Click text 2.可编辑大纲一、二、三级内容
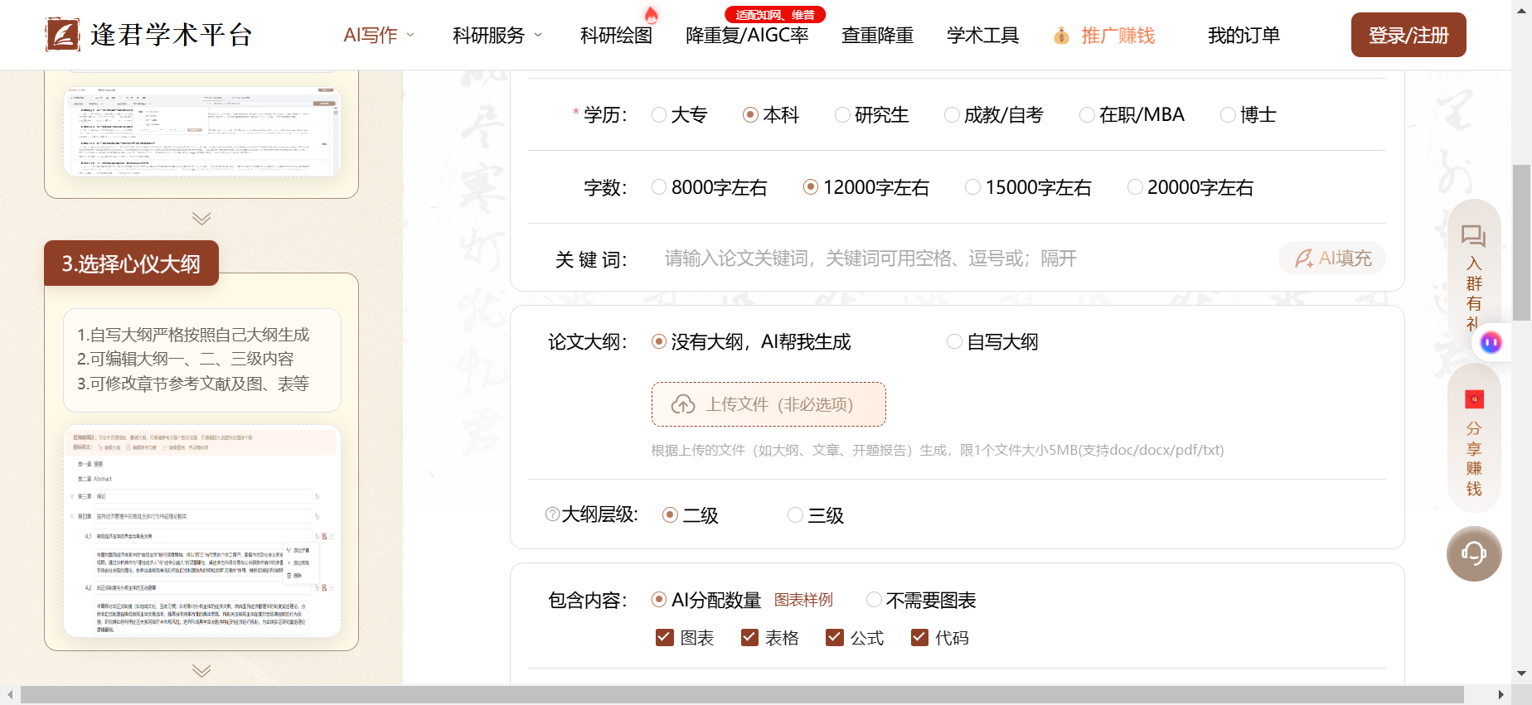1532x705 pixels. [x=186, y=359]
